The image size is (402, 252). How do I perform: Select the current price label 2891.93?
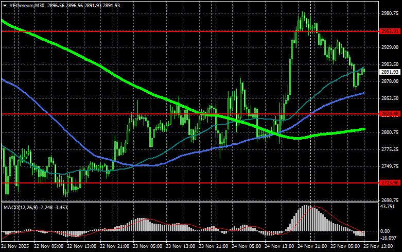pos(390,72)
